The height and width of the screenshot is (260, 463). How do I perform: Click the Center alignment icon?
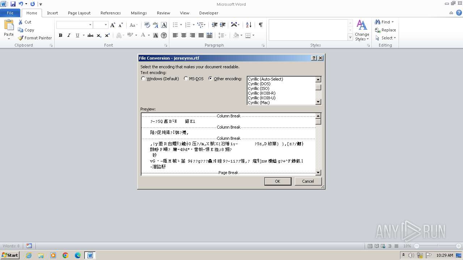(x=184, y=35)
